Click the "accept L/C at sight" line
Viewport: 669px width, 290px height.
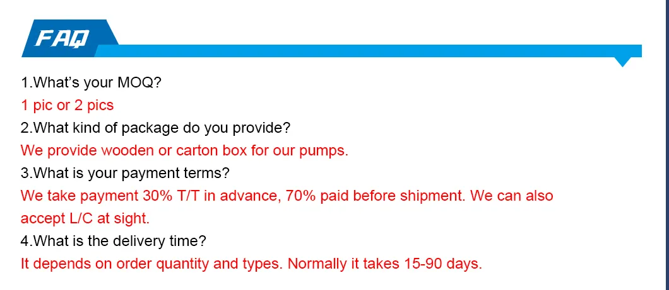coord(85,218)
